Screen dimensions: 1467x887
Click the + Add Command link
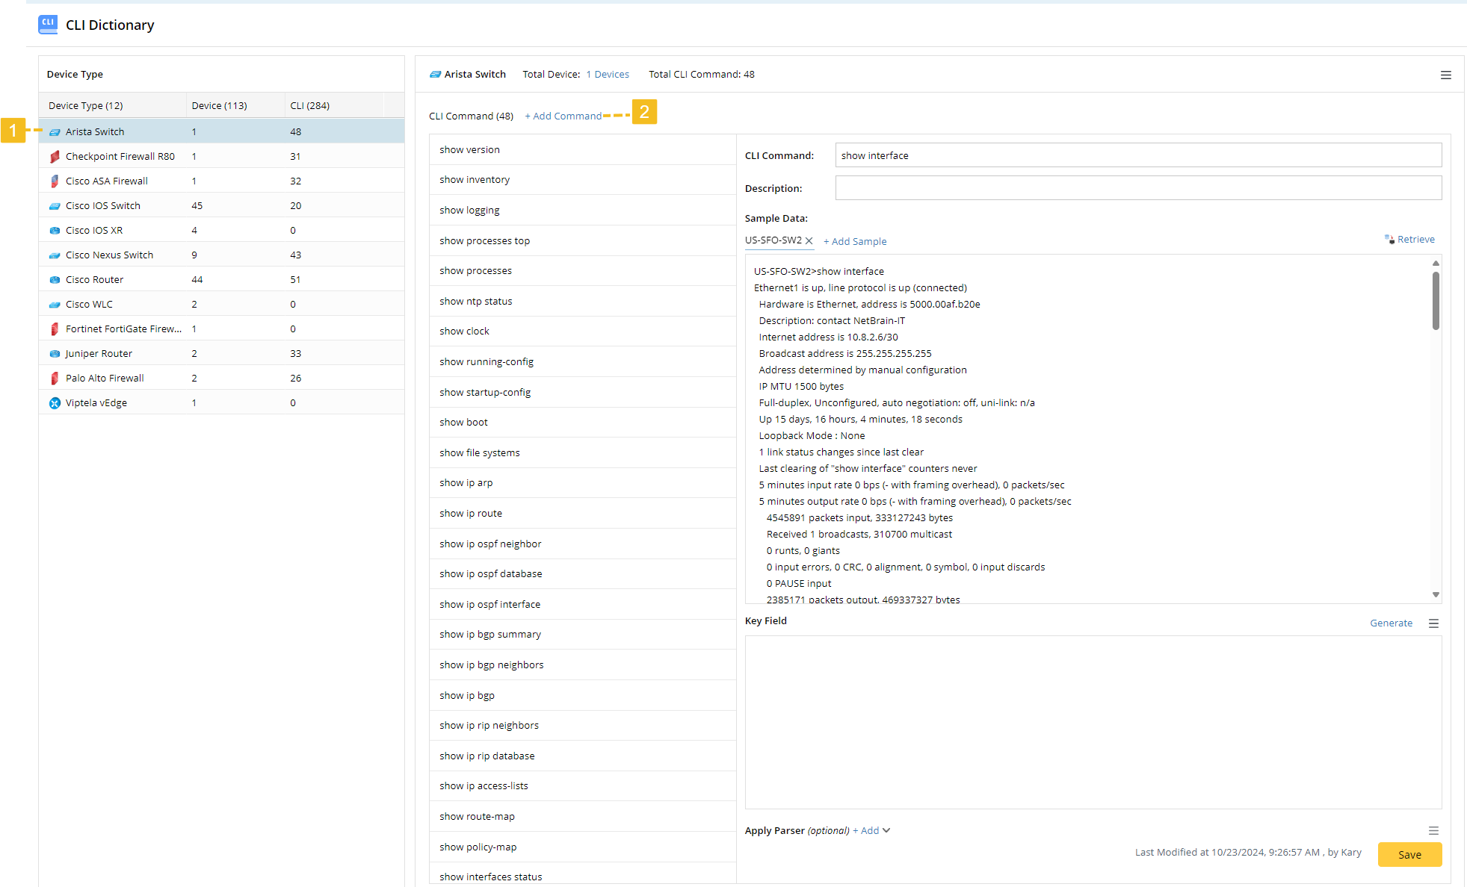tap(563, 116)
